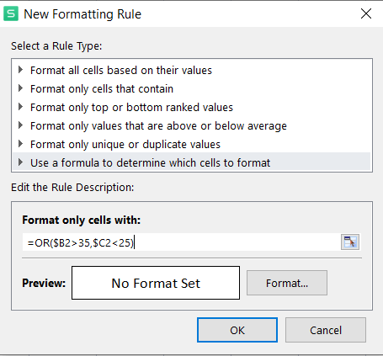
Task: Expand arrow beside 'Use a formula' rule
Action: click(x=20, y=162)
